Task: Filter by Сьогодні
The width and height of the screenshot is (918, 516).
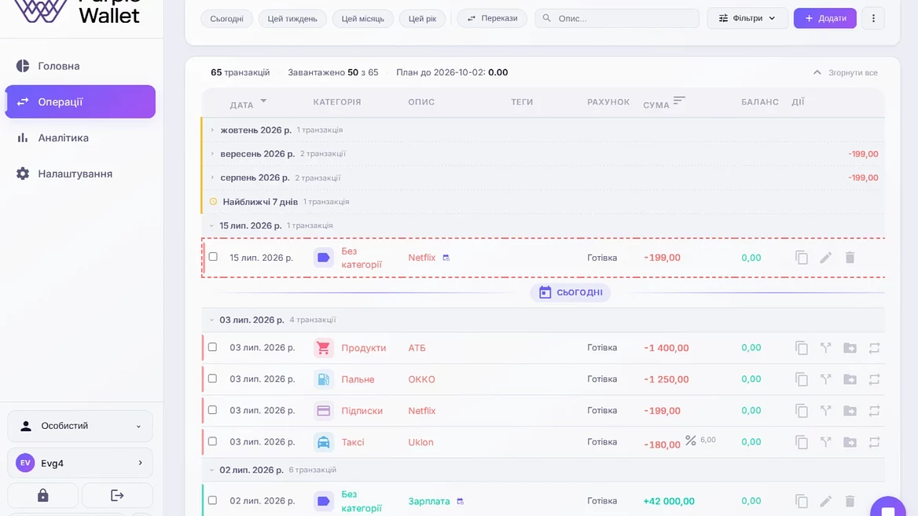Action: 226,19
